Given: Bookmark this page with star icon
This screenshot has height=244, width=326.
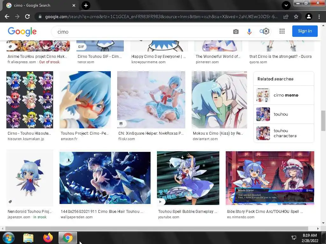Looking at the screenshot, I should (x=296, y=17).
